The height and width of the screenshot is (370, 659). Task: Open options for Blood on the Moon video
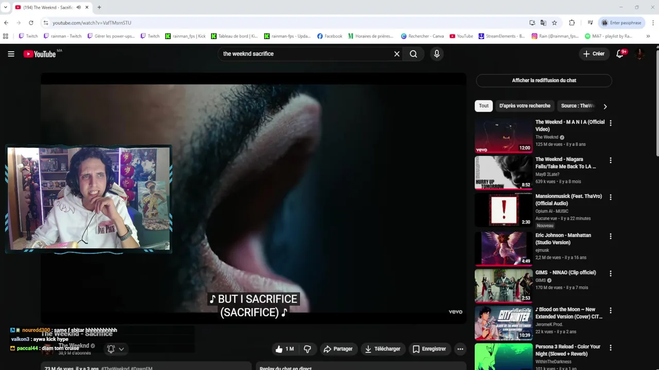click(x=611, y=310)
